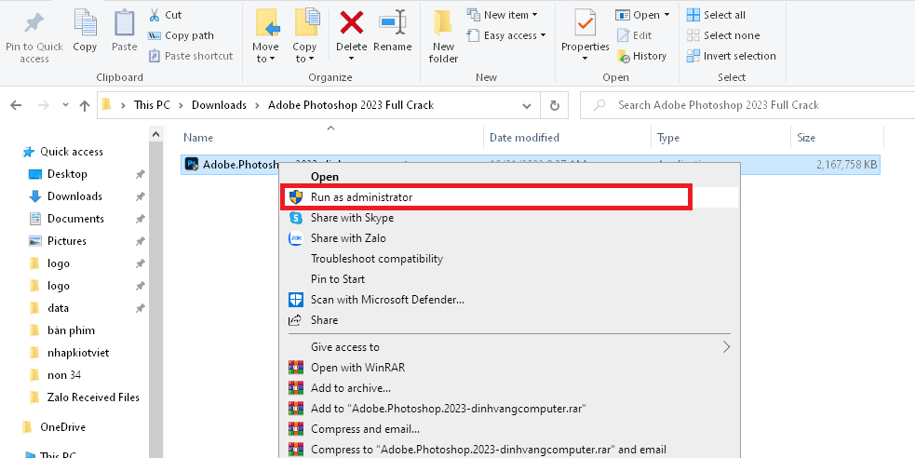
Task: Open the Move to dropdown
Action: [265, 35]
